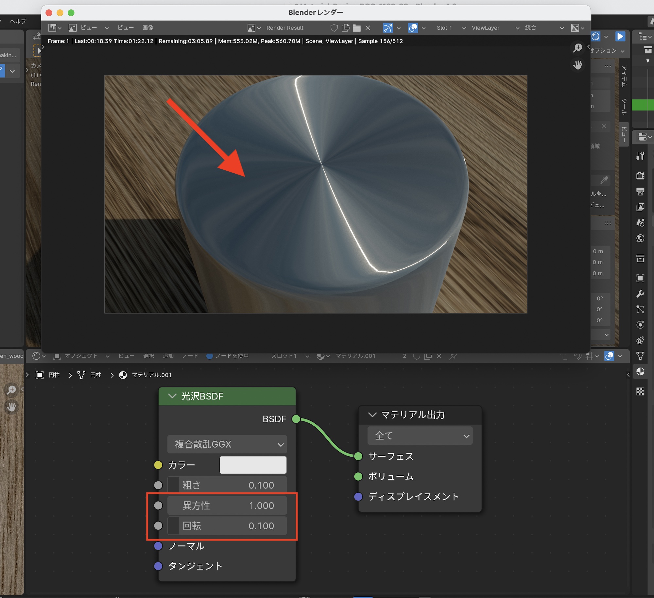The width and height of the screenshot is (654, 598).
Task: Click マテリアル.001 in the breadcrumb
Action: [x=151, y=375]
